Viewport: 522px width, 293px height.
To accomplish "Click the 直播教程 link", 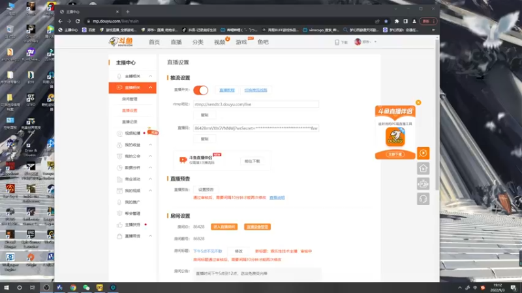I will pyautogui.click(x=227, y=90).
